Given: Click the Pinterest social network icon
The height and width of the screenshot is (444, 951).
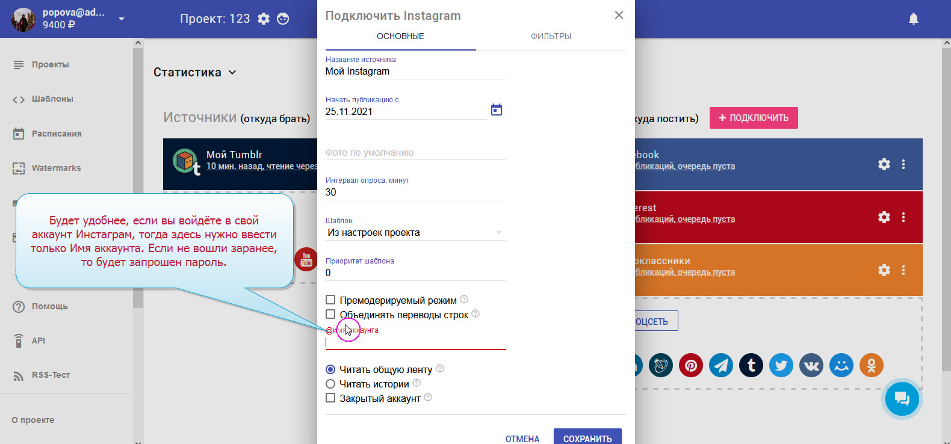Looking at the screenshot, I should [x=690, y=365].
